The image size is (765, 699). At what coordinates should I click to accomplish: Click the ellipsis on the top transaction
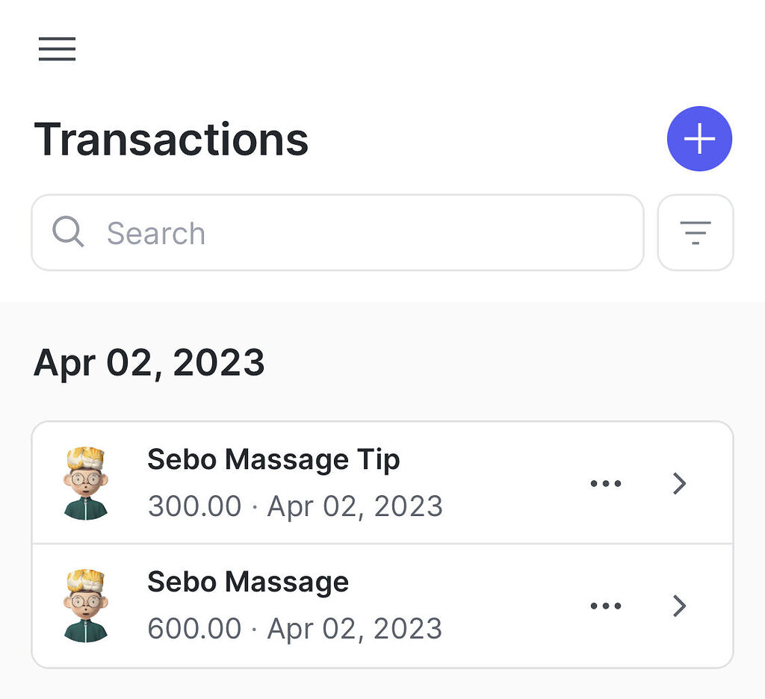coord(606,482)
